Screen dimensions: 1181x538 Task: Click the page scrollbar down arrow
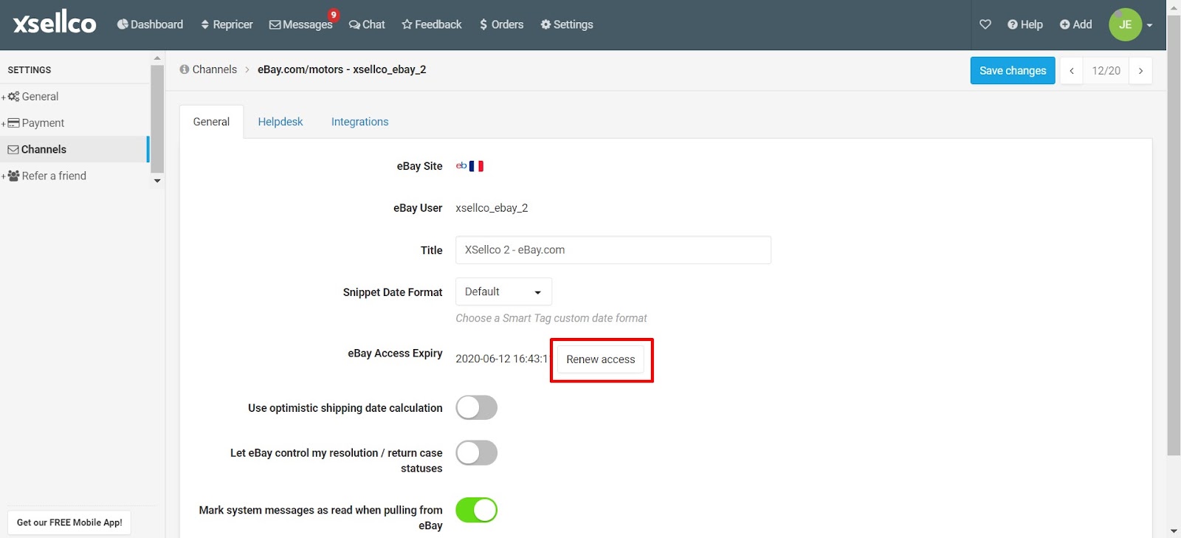point(1174,531)
